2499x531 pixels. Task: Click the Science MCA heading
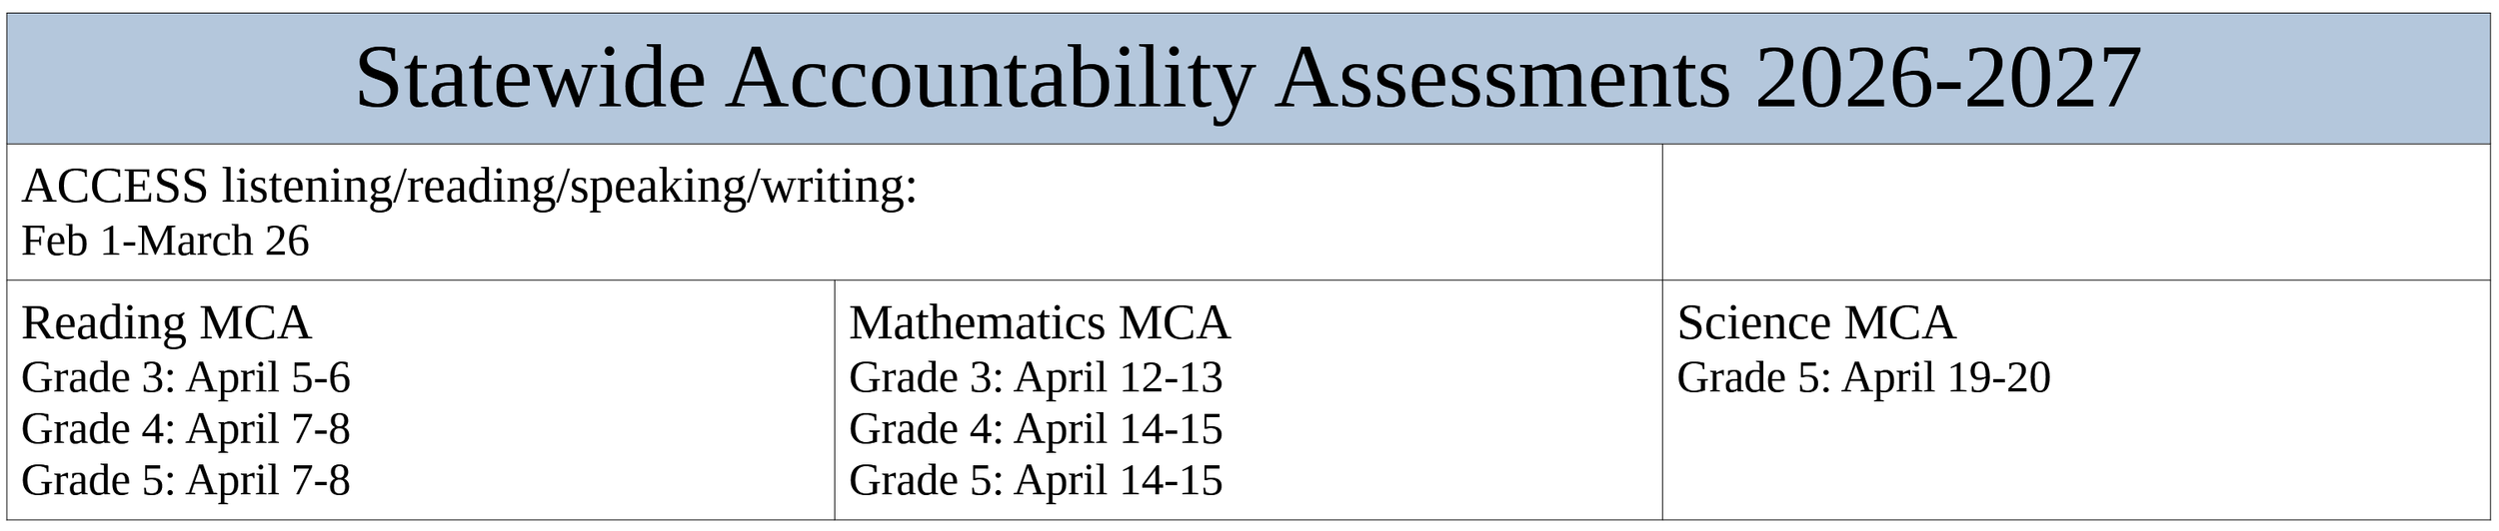1816,323
